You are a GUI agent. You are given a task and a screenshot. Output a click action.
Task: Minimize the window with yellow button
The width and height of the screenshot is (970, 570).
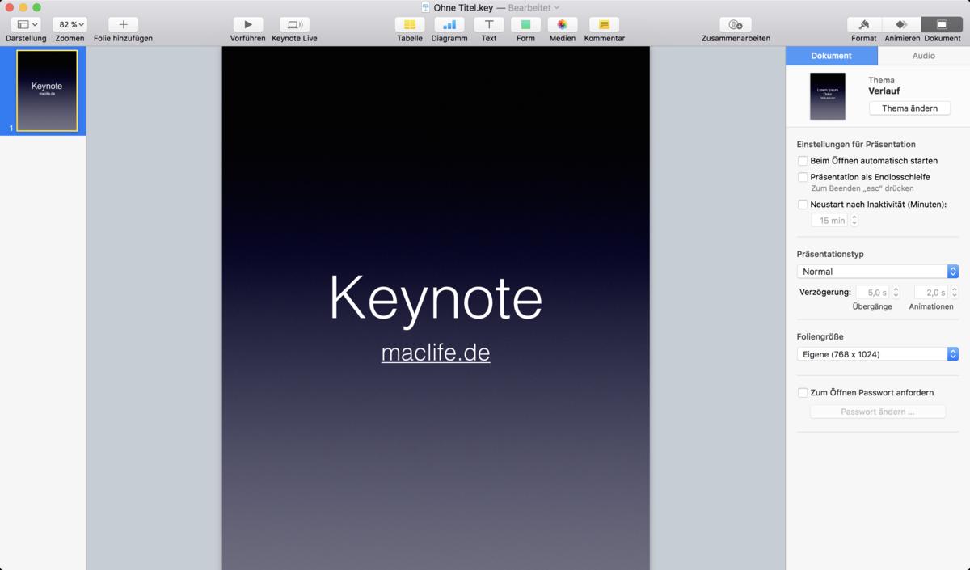[23, 7]
